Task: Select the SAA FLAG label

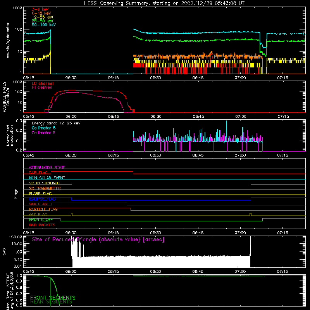Action: point(38,204)
